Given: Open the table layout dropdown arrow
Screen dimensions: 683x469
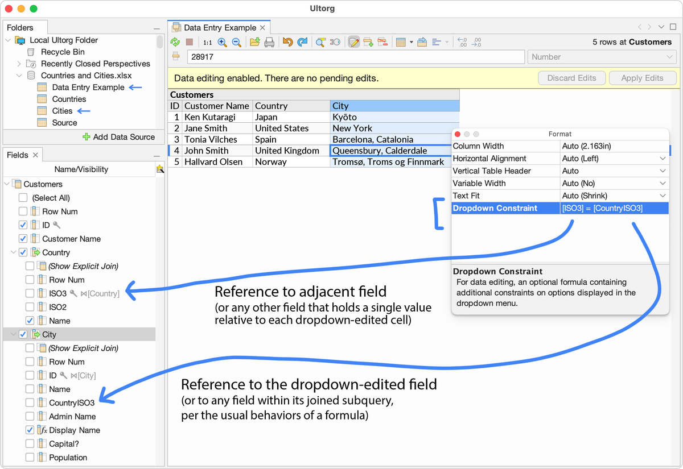Looking at the screenshot, I should coord(412,43).
